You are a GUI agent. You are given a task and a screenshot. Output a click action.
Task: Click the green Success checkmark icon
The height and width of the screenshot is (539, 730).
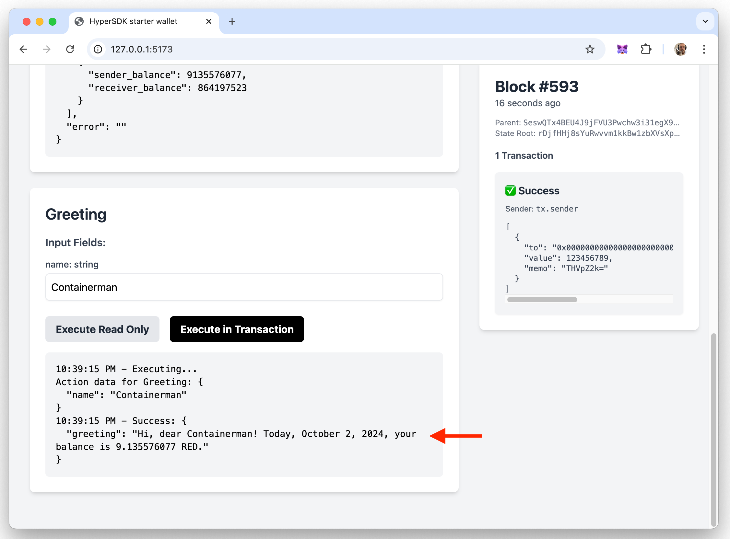click(x=510, y=190)
